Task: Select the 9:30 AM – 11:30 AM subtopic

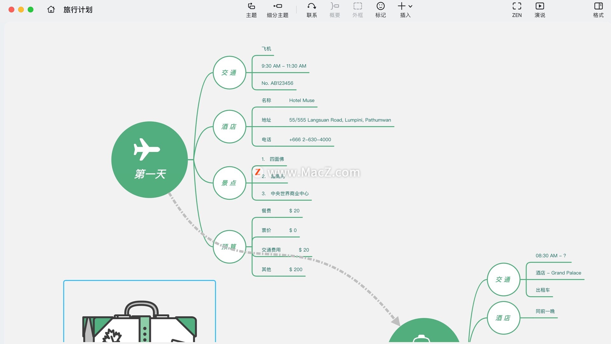Action: click(284, 66)
